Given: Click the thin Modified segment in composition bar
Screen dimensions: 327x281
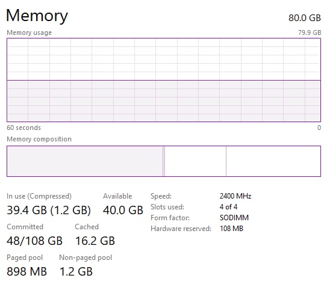Looking at the screenshot, I should click(164, 161).
